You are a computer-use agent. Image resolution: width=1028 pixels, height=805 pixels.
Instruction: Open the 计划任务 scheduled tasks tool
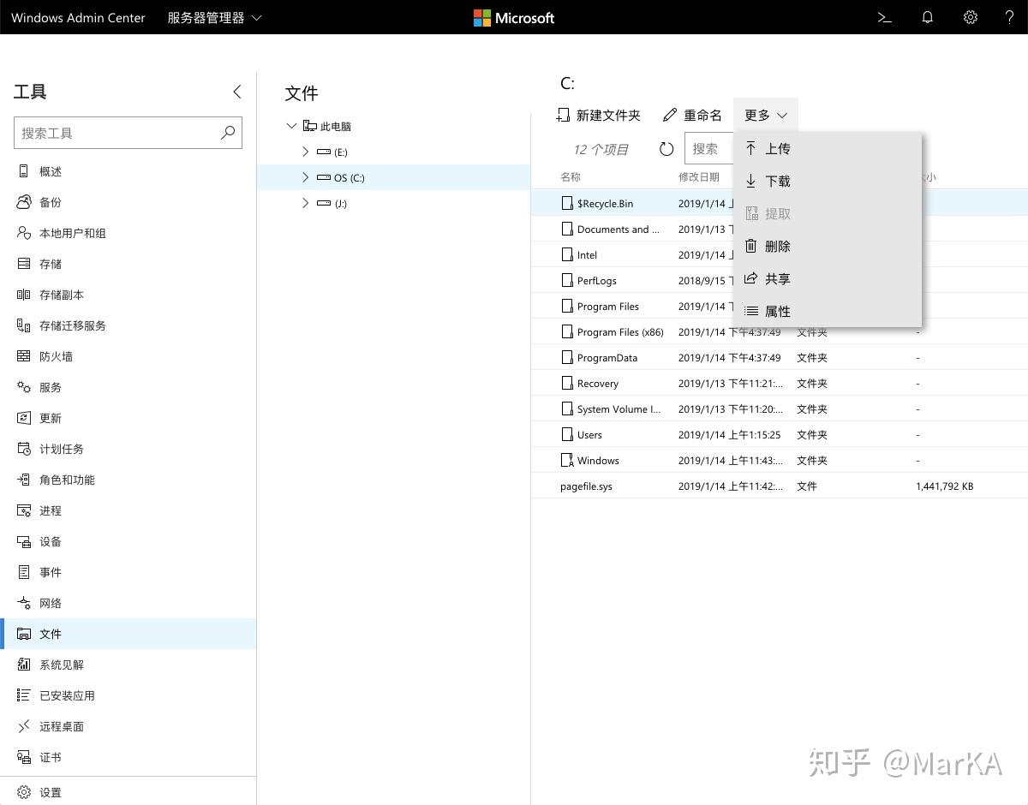click(x=128, y=449)
